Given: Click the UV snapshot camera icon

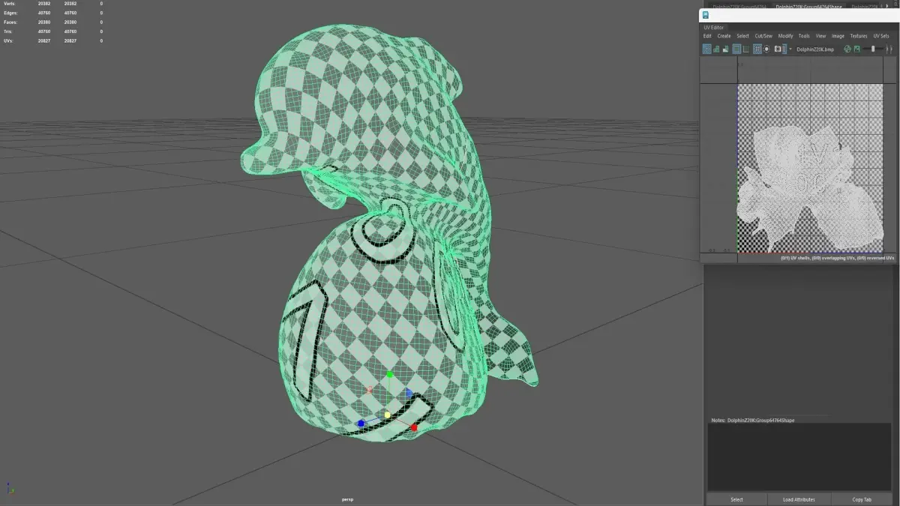Looking at the screenshot, I should pos(778,49).
